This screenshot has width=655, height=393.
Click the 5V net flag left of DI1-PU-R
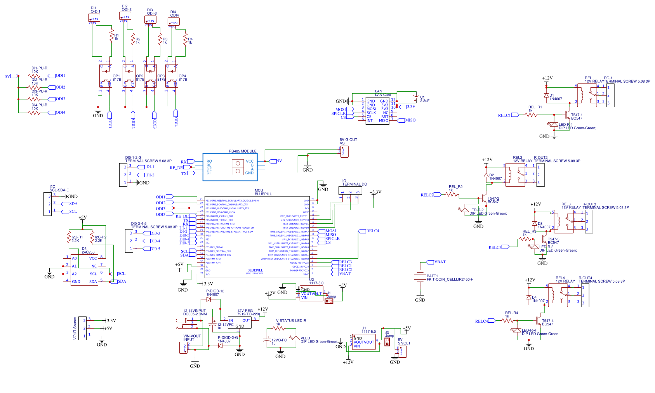12,76
